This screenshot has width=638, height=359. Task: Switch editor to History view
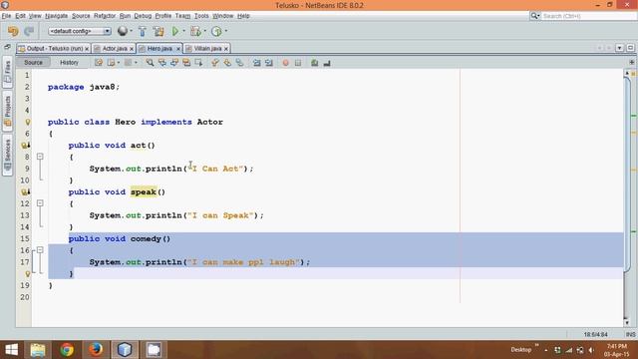pos(69,63)
